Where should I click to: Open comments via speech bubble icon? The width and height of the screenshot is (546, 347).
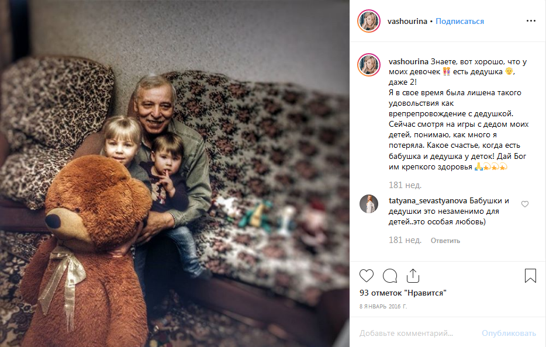coord(390,276)
